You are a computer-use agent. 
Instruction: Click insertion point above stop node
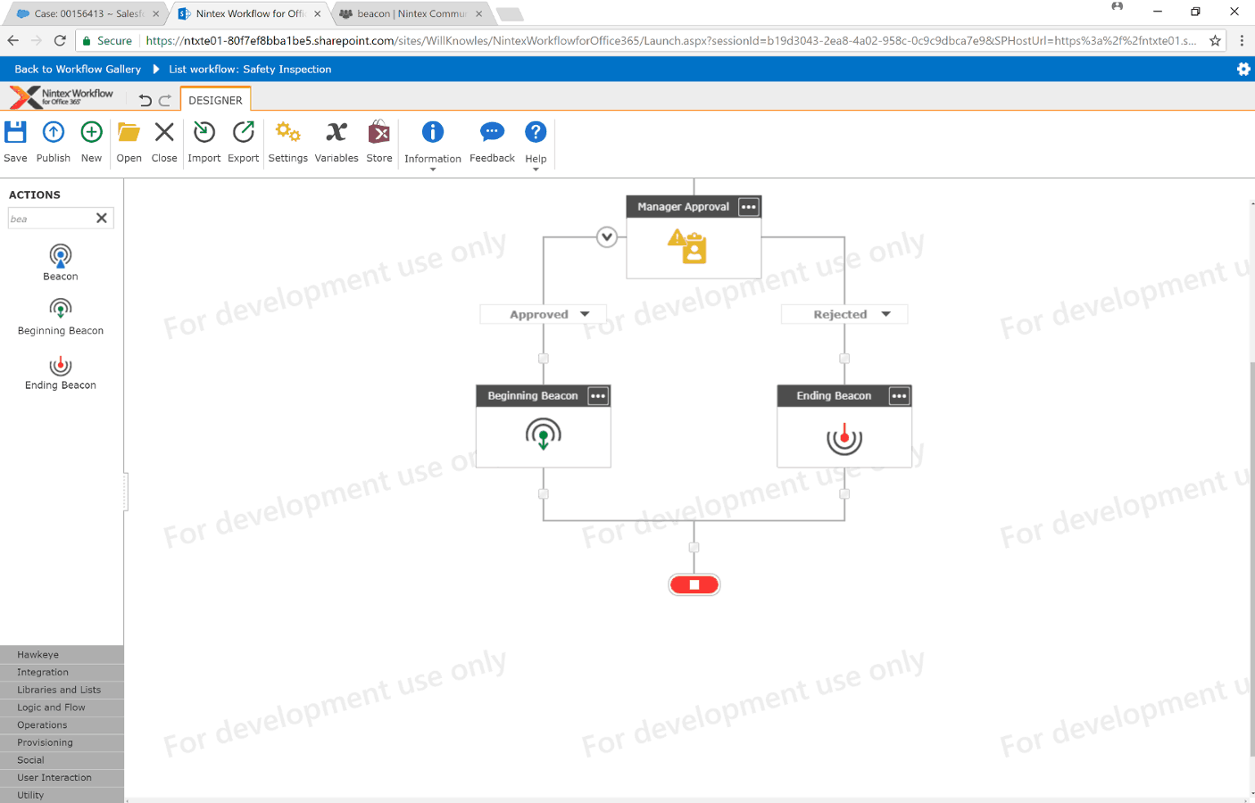pyautogui.click(x=694, y=548)
